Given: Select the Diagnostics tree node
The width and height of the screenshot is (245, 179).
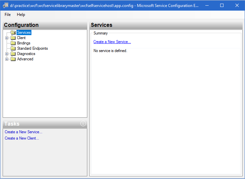Looking at the screenshot, I should tap(26, 54).
